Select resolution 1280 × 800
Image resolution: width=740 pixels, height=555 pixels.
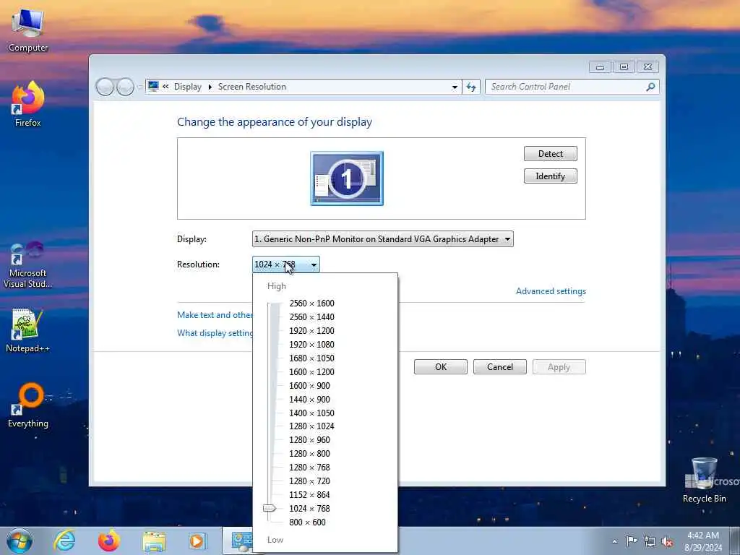[309, 454]
